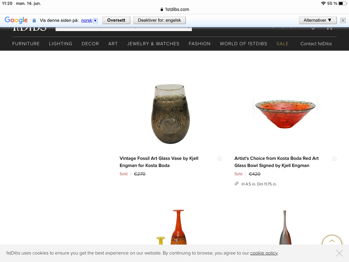Open the Red Art Glass Bowl image
Screen dimensions: 349x262
point(285,114)
